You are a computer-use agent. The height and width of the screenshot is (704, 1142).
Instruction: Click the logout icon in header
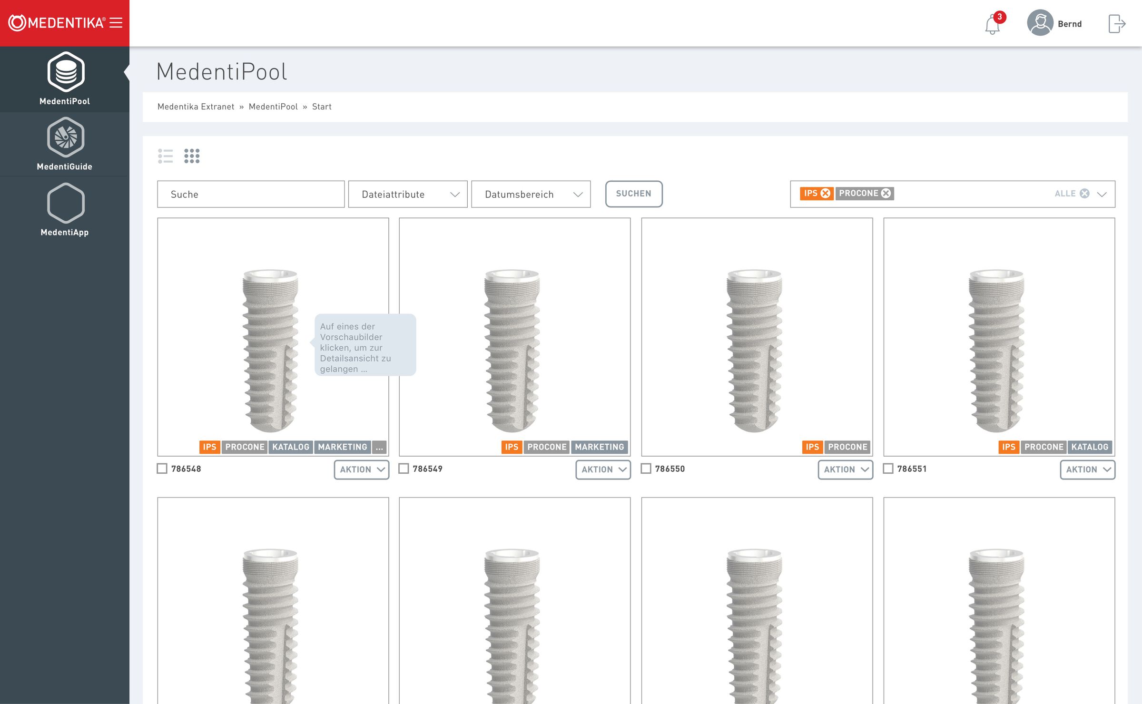point(1116,23)
